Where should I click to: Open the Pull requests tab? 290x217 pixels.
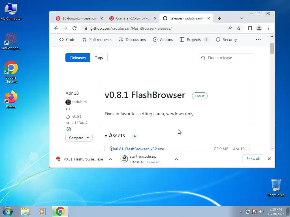(x=97, y=40)
